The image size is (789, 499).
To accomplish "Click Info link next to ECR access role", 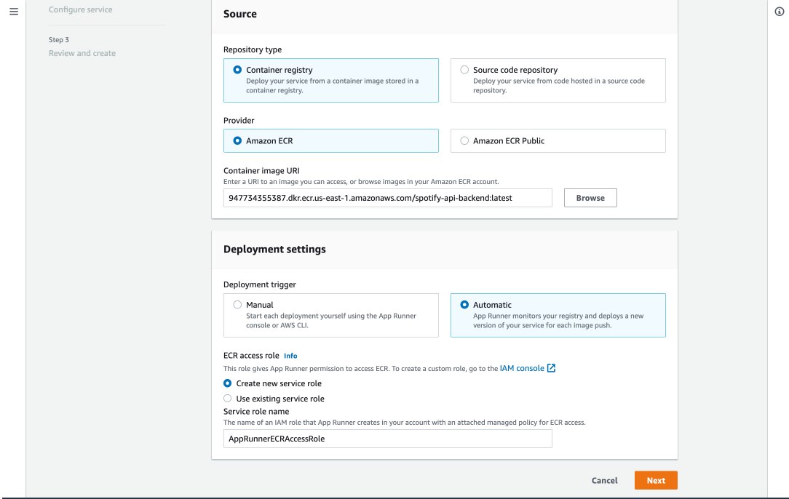I will coord(290,356).
